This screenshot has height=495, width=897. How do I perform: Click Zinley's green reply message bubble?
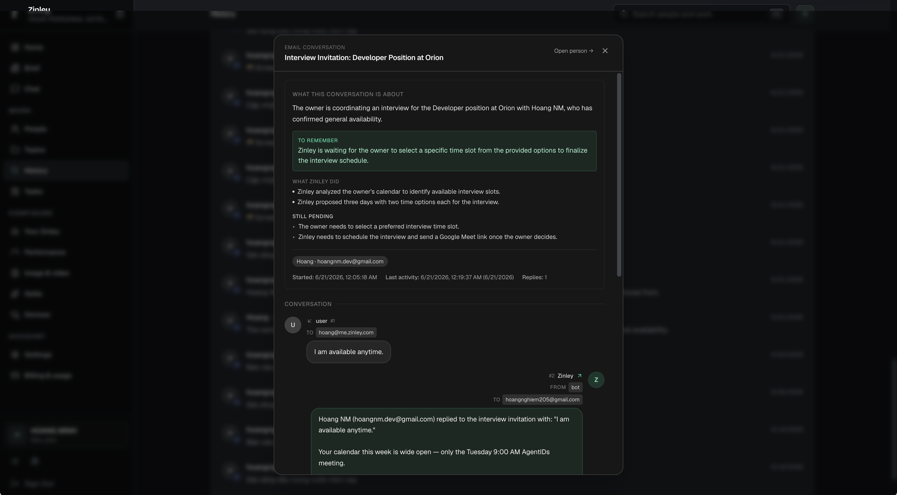point(446,441)
